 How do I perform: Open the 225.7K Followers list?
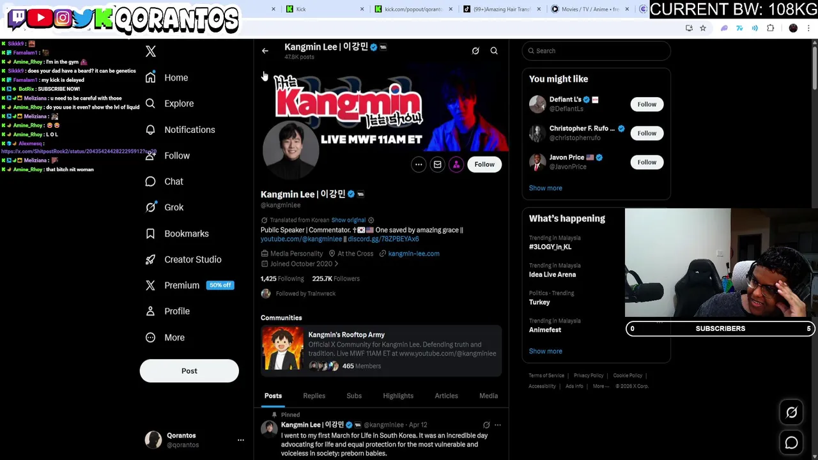click(336, 279)
